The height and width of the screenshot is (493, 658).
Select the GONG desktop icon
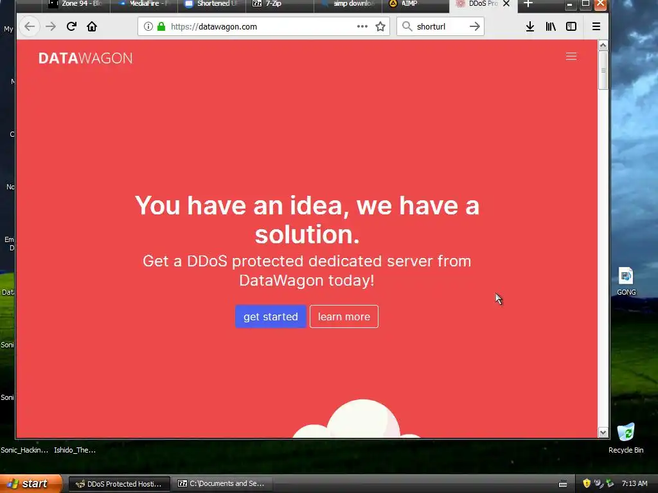click(626, 281)
